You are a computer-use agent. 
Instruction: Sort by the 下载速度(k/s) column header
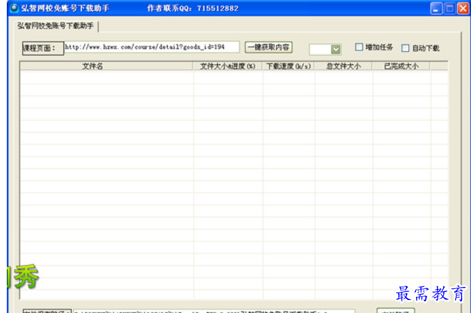click(x=288, y=66)
